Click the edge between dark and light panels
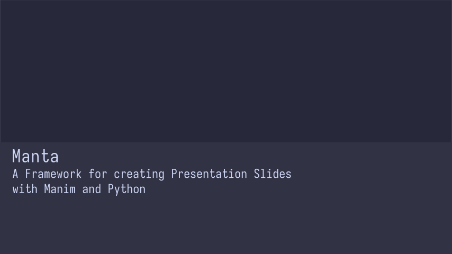Viewport: 452px width, 254px height. pyautogui.click(x=226, y=142)
